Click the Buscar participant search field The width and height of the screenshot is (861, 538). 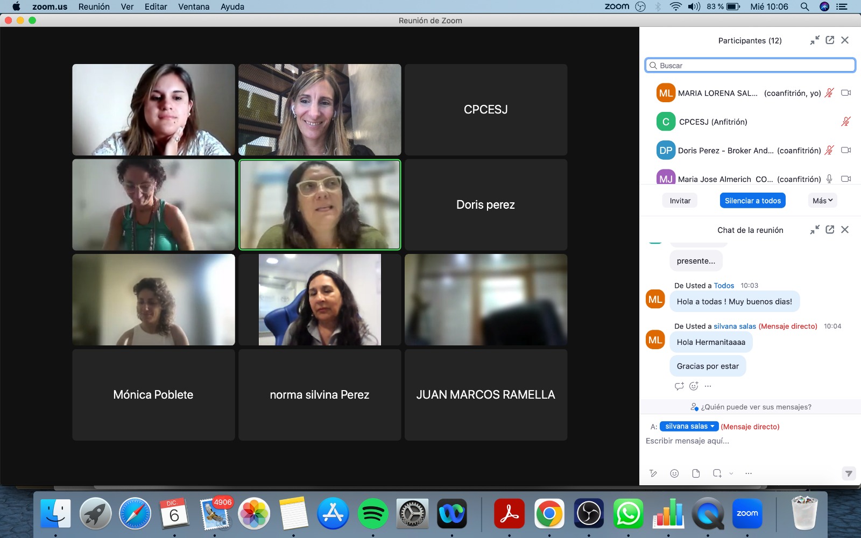tap(750, 66)
